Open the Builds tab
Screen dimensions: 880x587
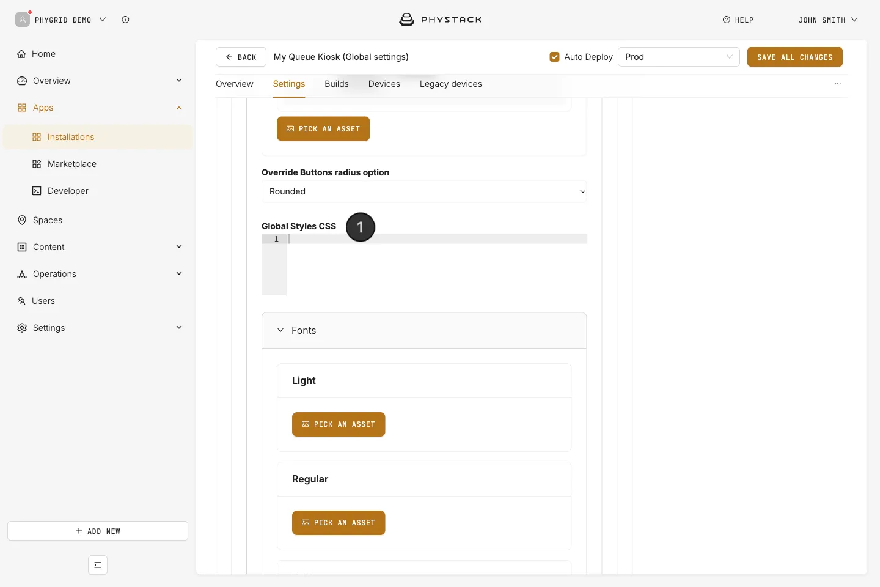[337, 84]
